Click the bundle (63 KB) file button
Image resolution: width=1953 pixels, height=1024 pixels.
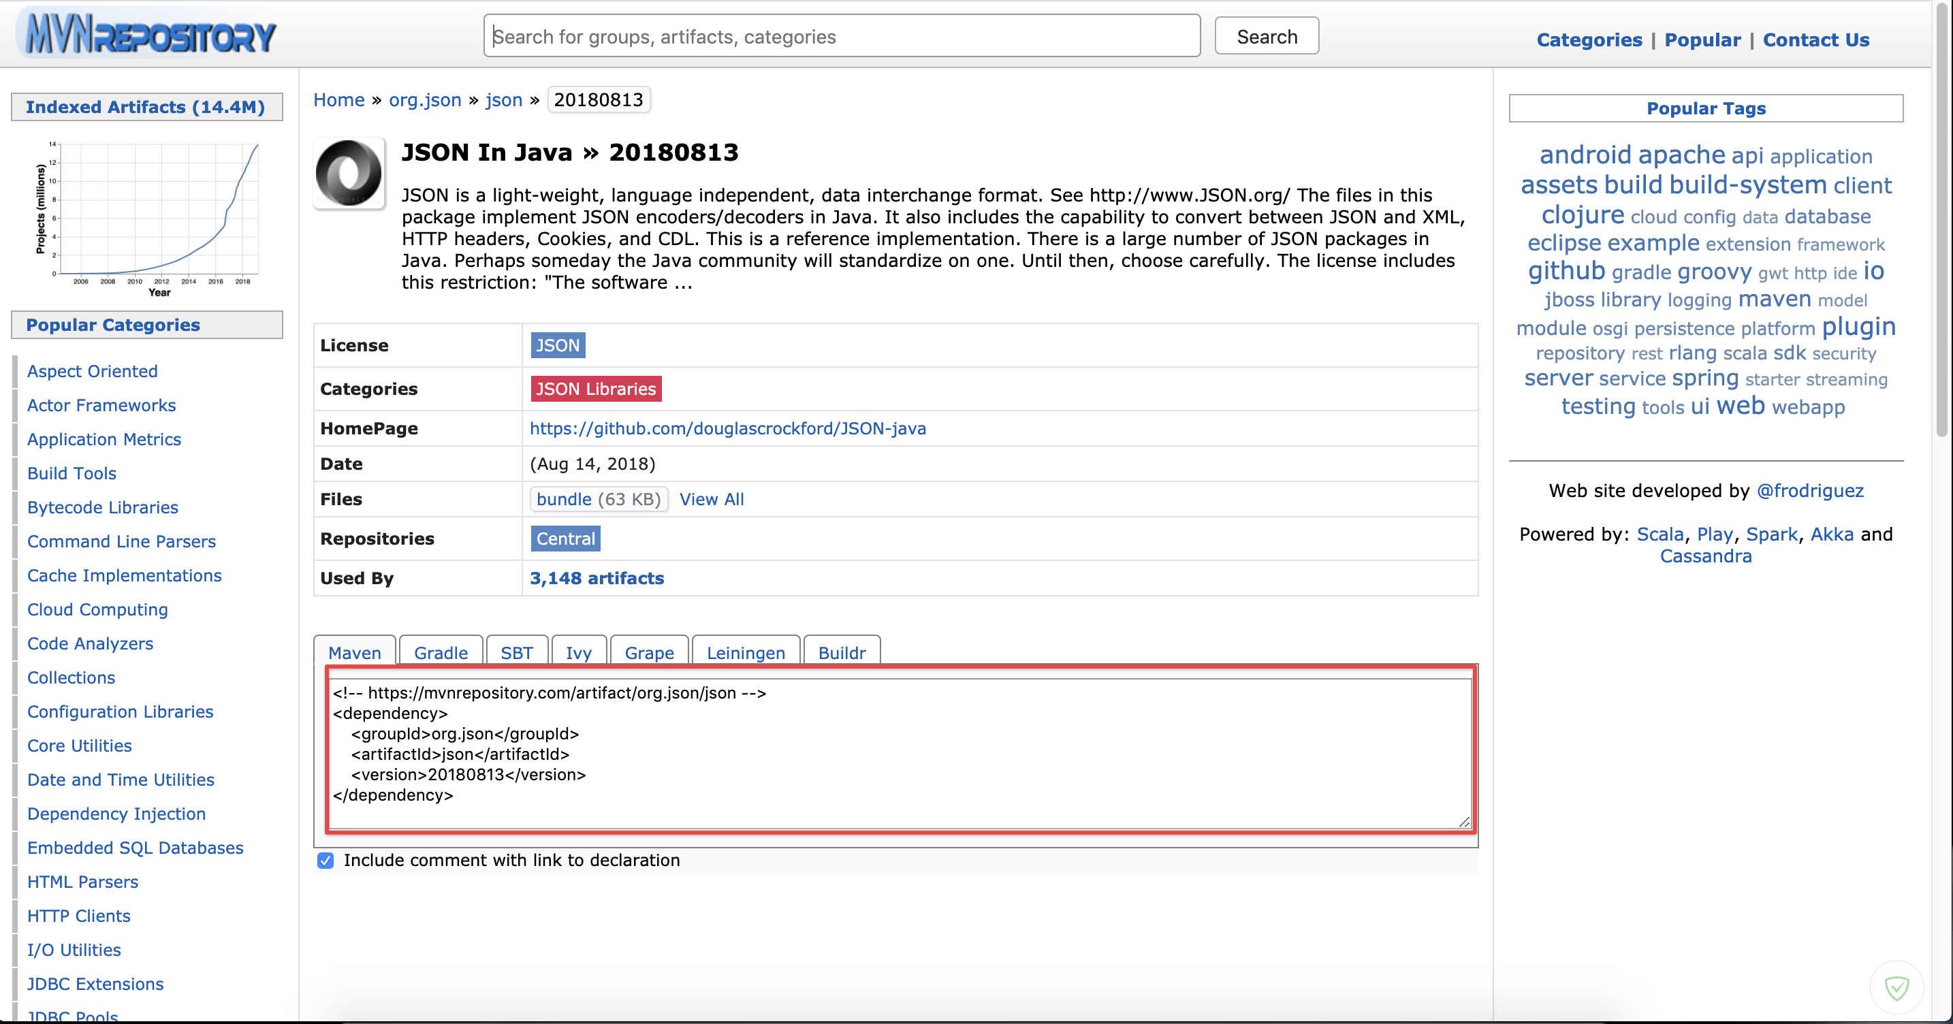pos(598,500)
